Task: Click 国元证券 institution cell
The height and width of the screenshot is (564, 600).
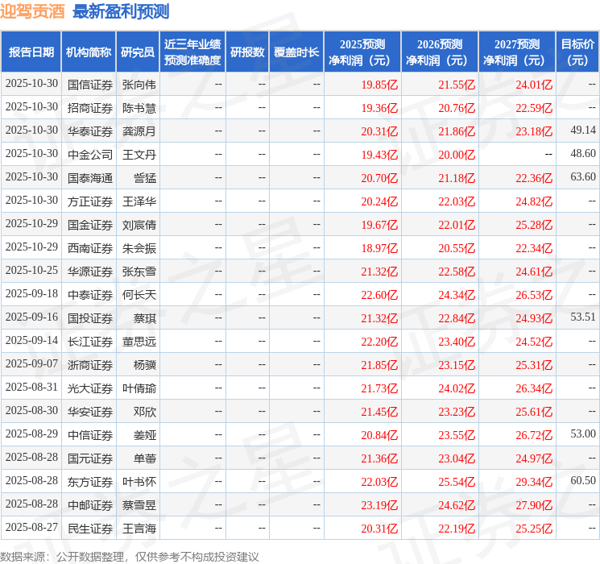Action: pos(90,458)
